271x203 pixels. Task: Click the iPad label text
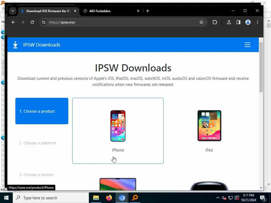(209, 150)
